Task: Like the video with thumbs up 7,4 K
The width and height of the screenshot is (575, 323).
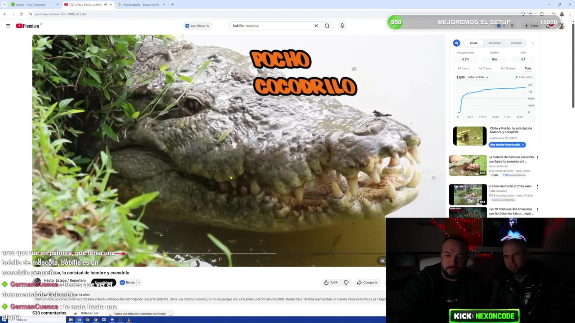Action: pos(331,283)
